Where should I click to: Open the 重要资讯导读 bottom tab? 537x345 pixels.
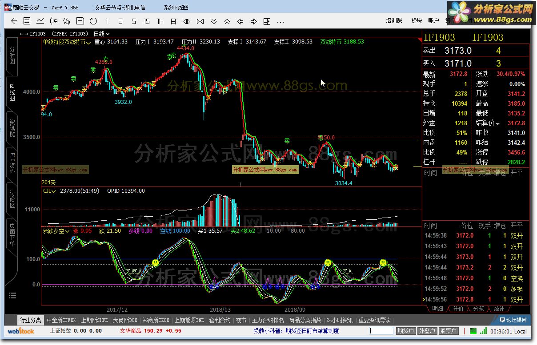tap(374, 320)
